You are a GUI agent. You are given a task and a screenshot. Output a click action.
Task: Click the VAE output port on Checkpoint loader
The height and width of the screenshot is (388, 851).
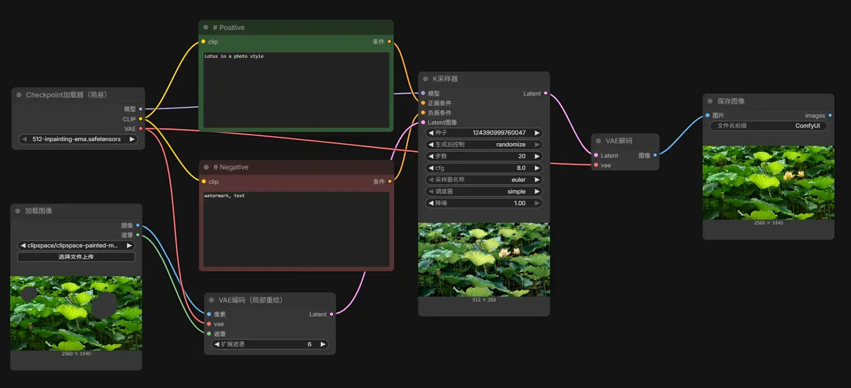pos(141,129)
